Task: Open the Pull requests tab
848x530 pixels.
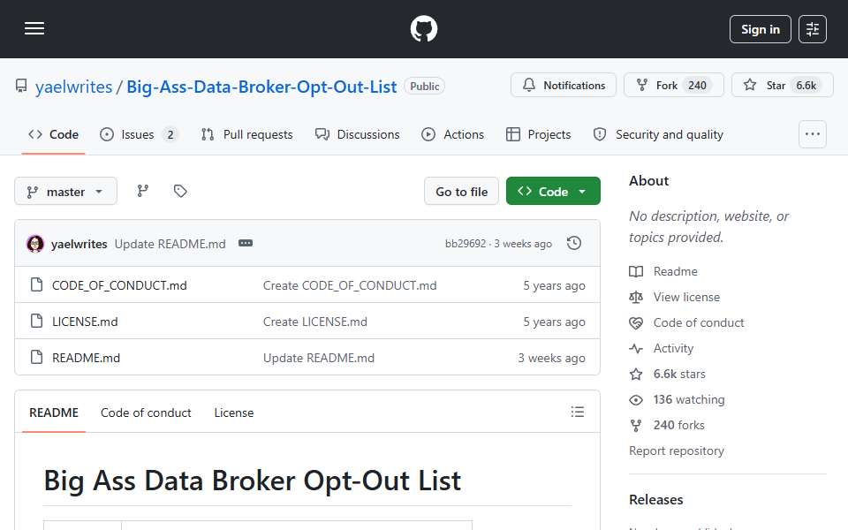Action: click(247, 134)
